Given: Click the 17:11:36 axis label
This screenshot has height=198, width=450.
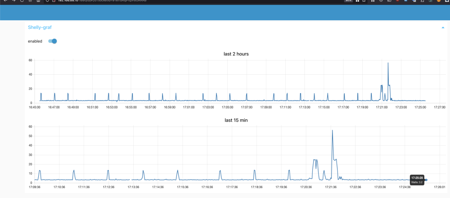Looking at the screenshot, I should pyautogui.click(x=83, y=187).
